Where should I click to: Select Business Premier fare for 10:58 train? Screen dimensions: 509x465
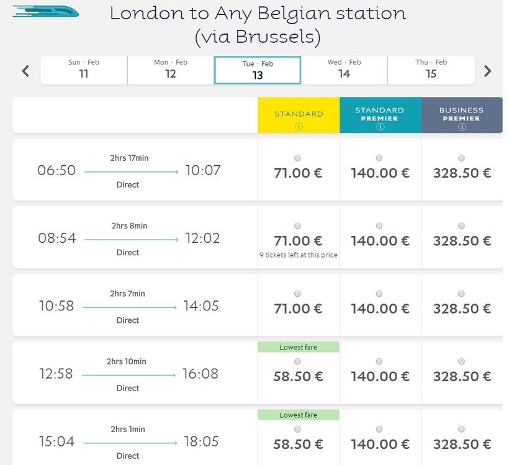coord(461,294)
